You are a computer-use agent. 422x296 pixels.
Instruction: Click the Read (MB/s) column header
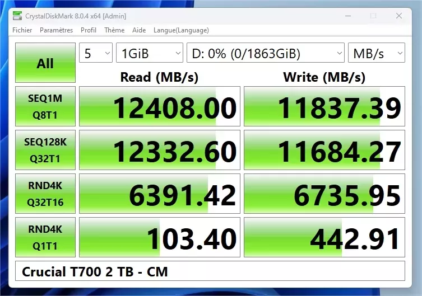pos(159,77)
